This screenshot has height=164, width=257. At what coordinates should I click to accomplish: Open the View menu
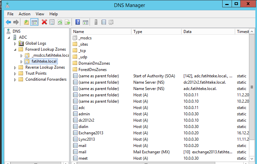point(40,14)
